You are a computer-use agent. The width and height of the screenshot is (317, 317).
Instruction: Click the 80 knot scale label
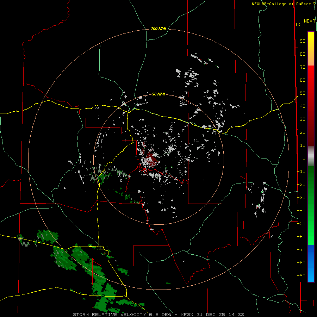point(303,54)
